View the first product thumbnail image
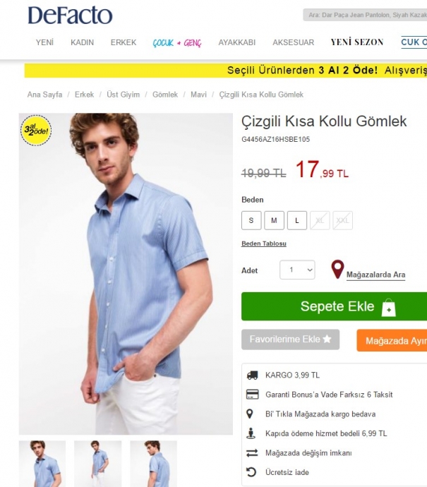Screen dimensions: 427x487 pos(42,464)
